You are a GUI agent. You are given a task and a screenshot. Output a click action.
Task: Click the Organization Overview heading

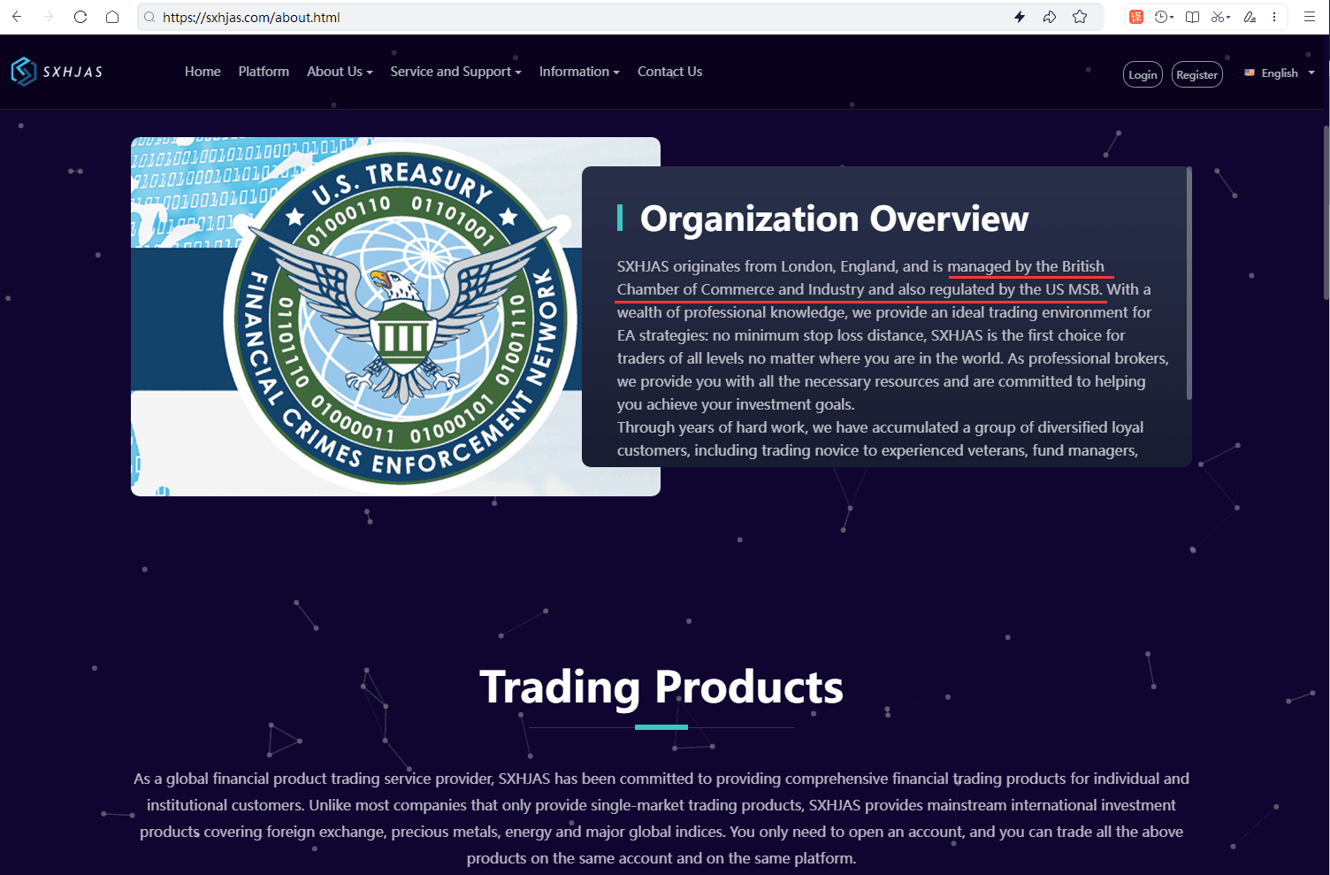834,219
